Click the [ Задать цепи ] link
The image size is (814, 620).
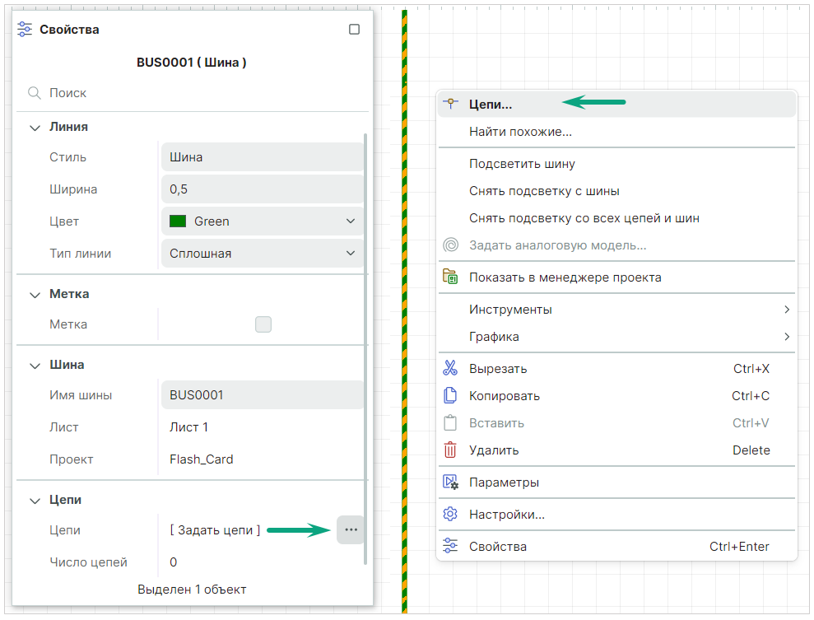tap(215, 530)
